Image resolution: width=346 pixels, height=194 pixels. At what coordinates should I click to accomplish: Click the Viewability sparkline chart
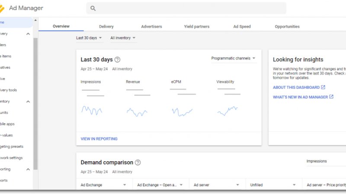click(x=227, y=111)
